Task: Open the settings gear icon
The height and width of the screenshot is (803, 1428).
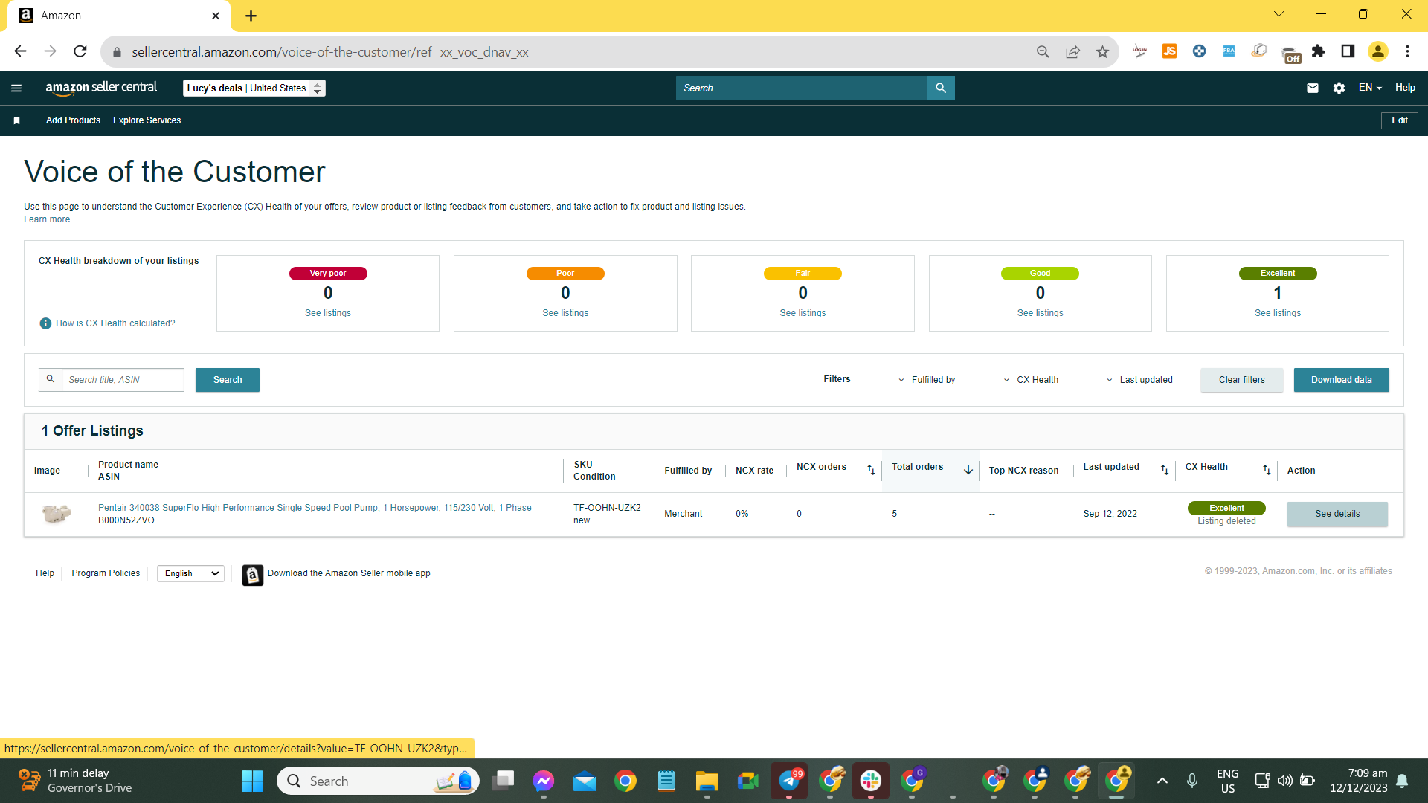Action: (x=1339, y=88)
